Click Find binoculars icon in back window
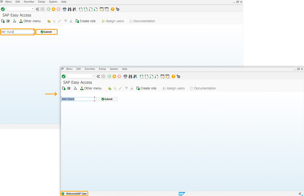The image size is (304, 196). [x=70, y=9]
